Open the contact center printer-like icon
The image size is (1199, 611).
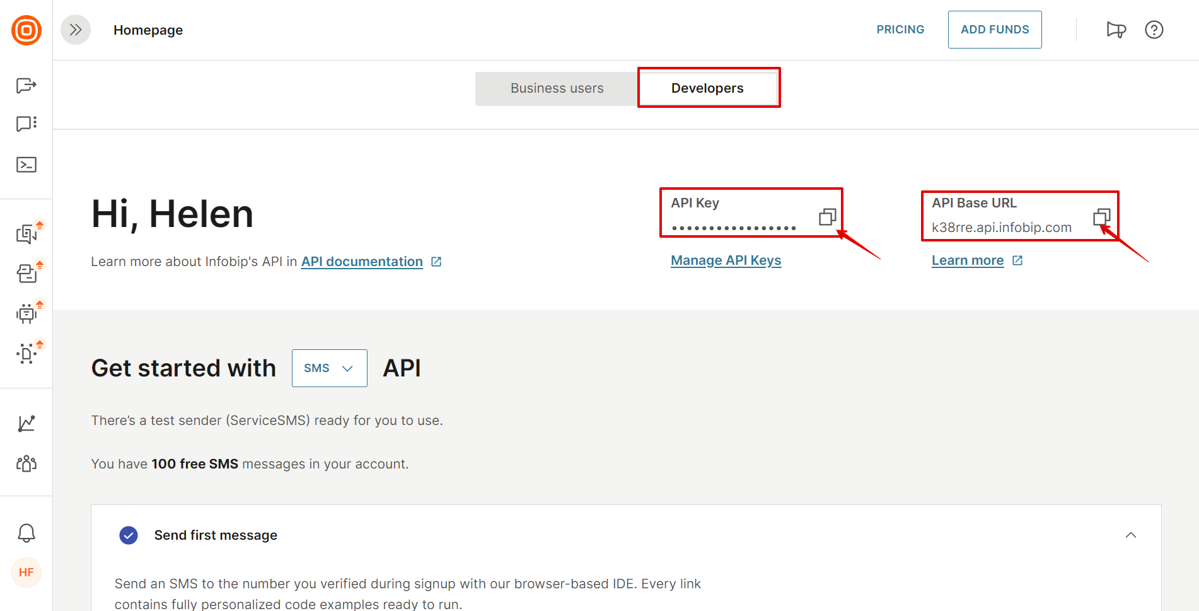pos(26,273)
